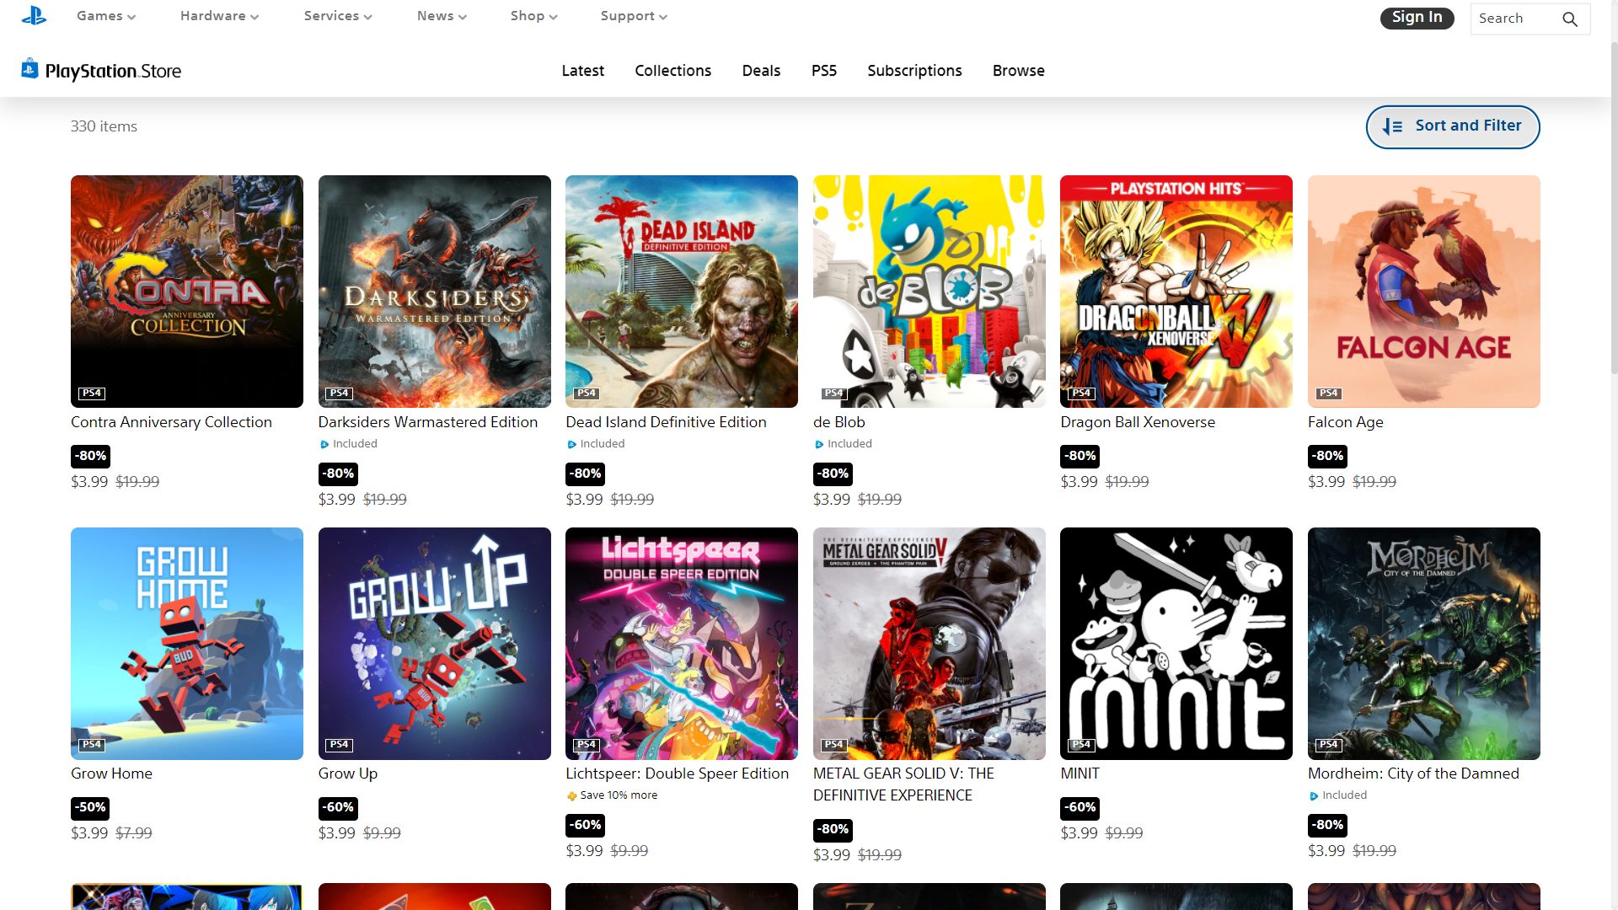Click into the Search input field

1513,19
